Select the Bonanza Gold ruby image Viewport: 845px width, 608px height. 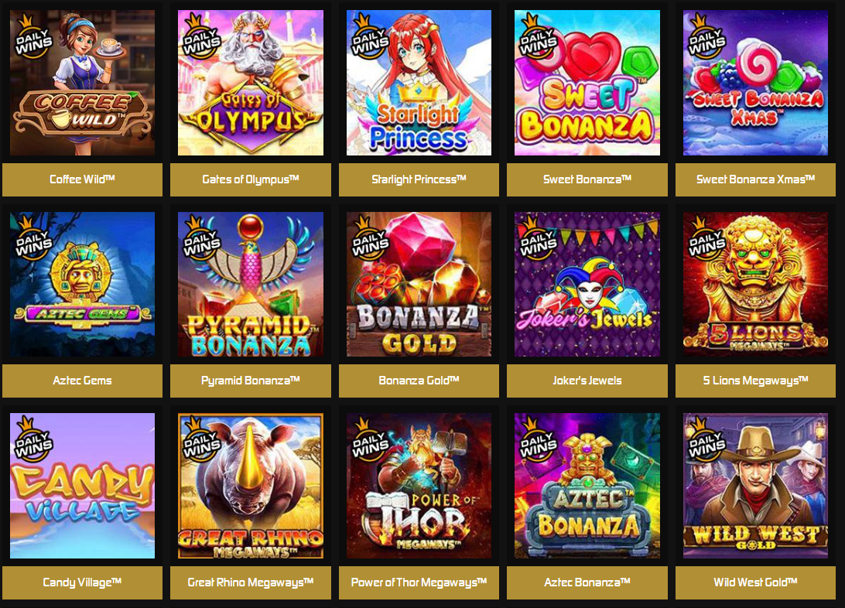click(419, 284)
